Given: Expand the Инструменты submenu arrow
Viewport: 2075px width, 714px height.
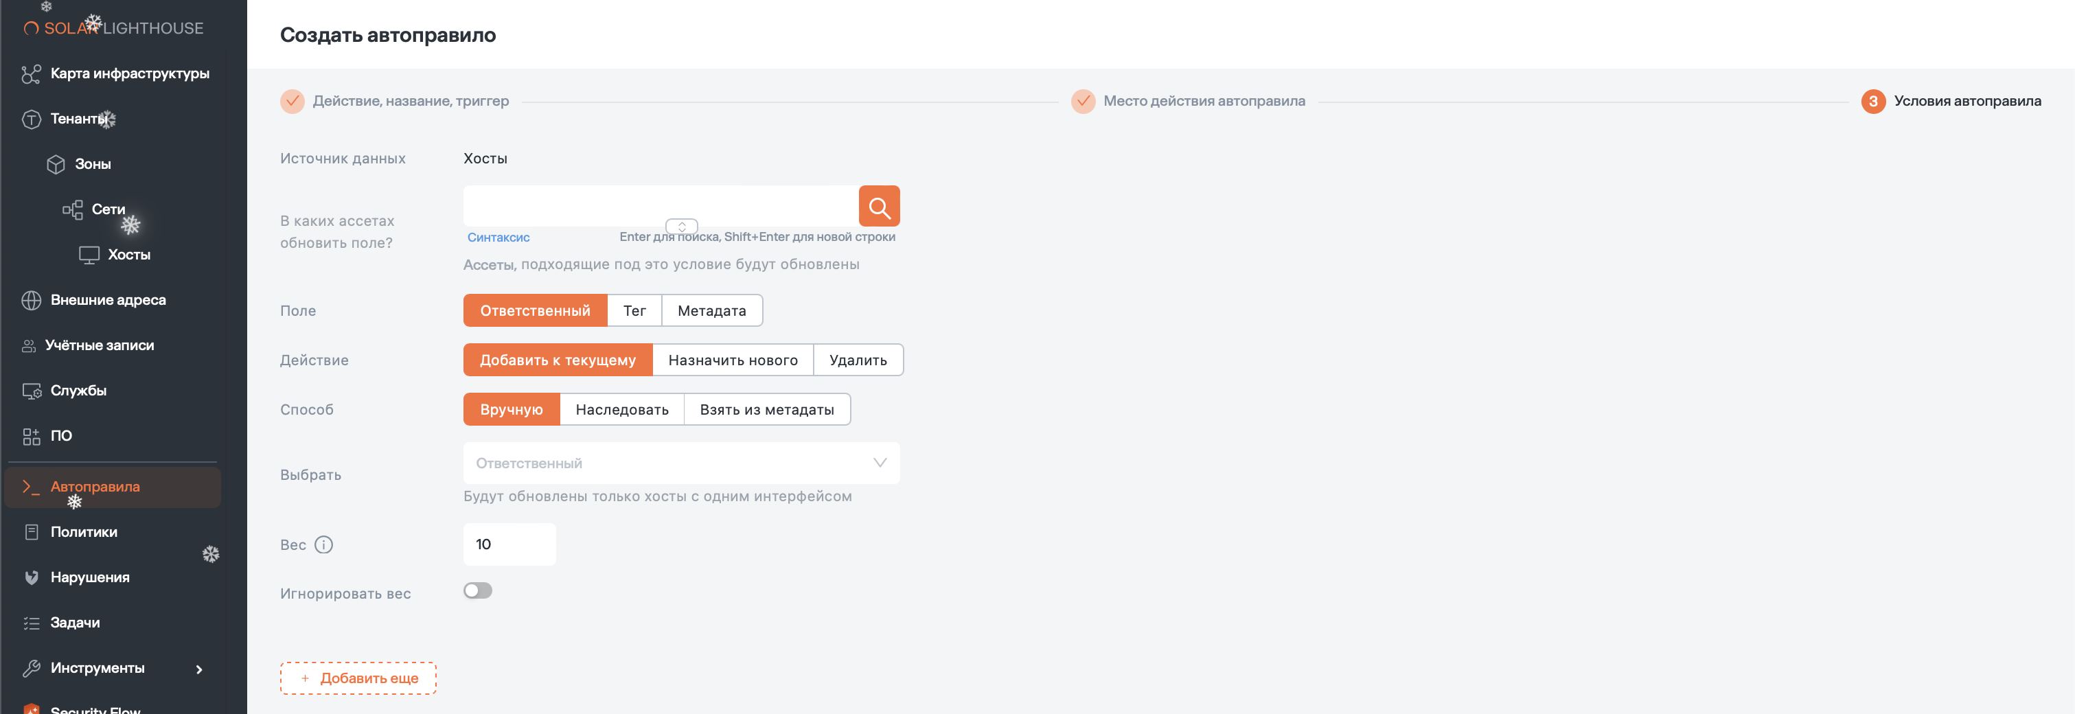Looking at the screenshot, I should [199, 670].
